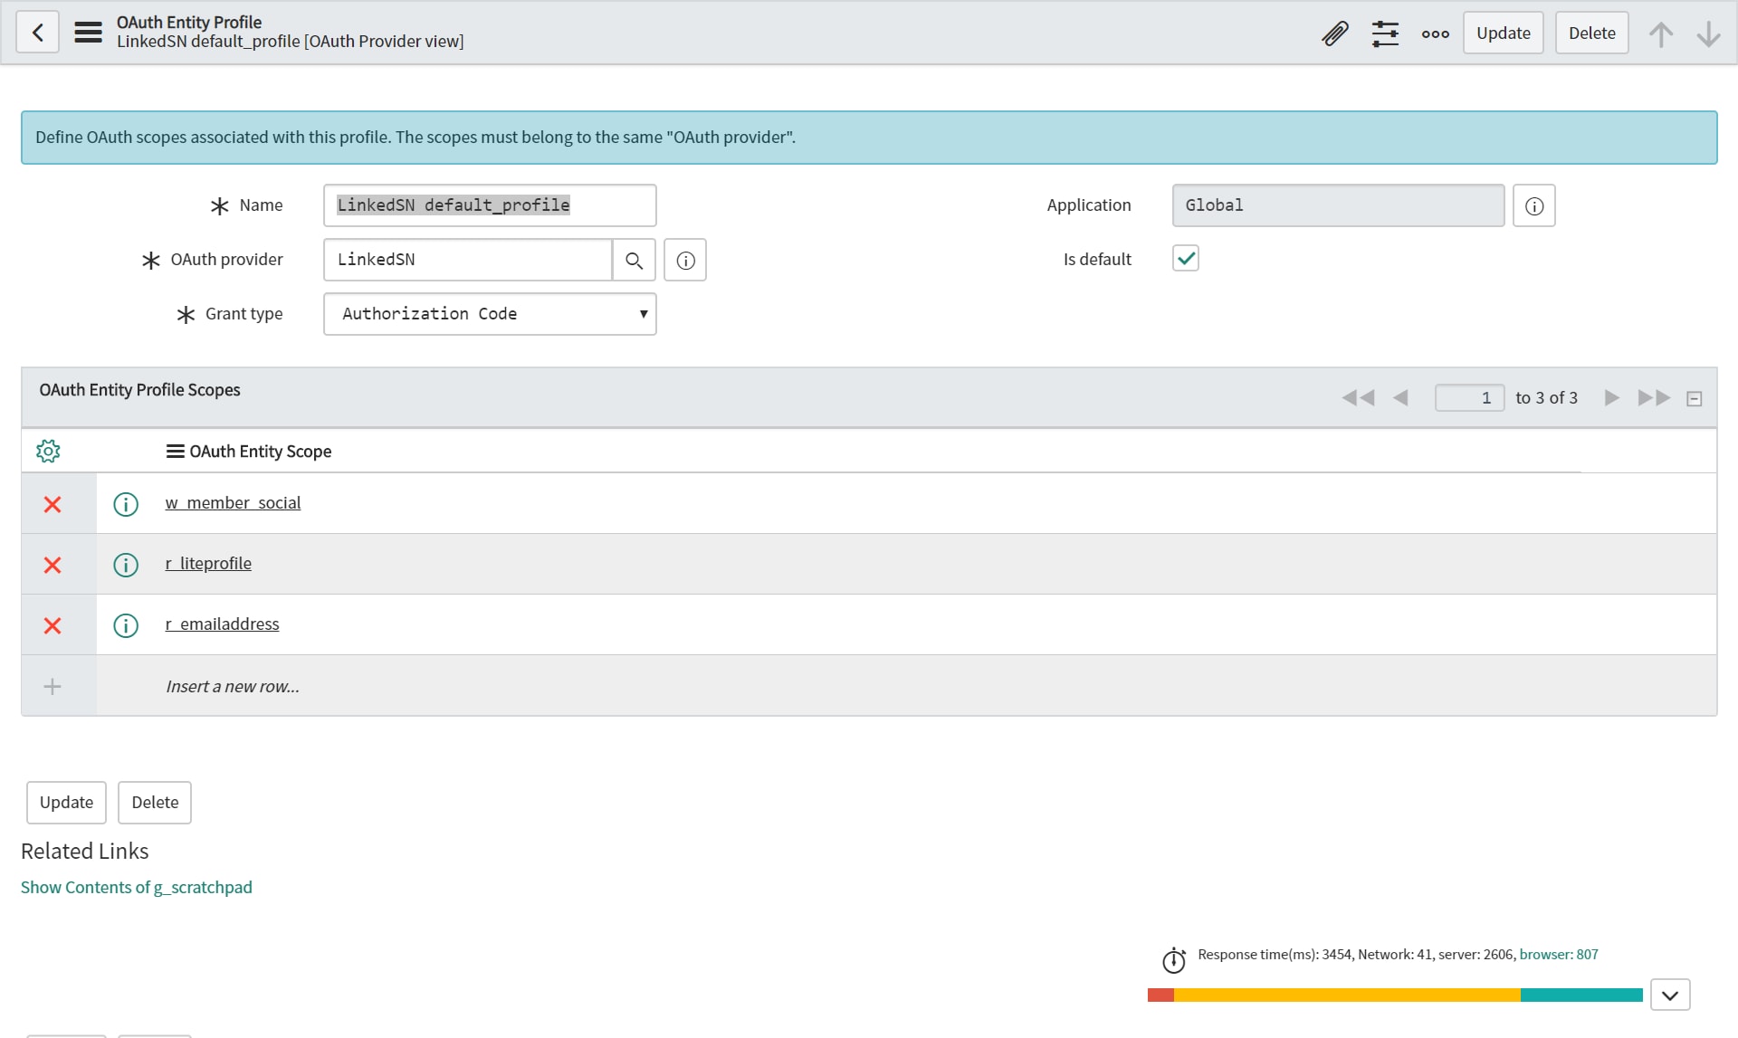This screenshot has width=1738, height=1038.
Task: Delete the w_member_social scope row
Action: 53,504
